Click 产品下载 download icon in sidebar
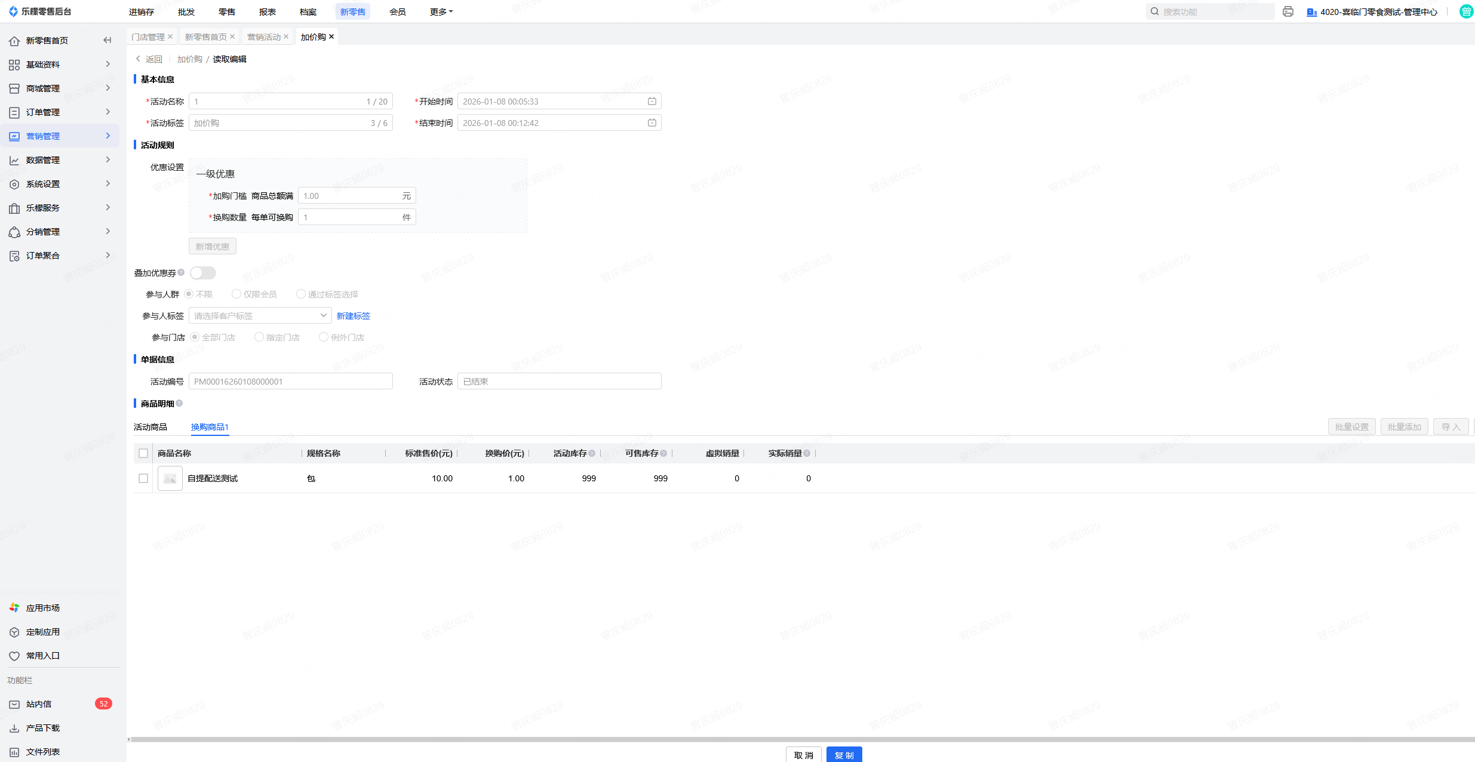This screenshot has width=1475, height=762. tap(14, 728)
